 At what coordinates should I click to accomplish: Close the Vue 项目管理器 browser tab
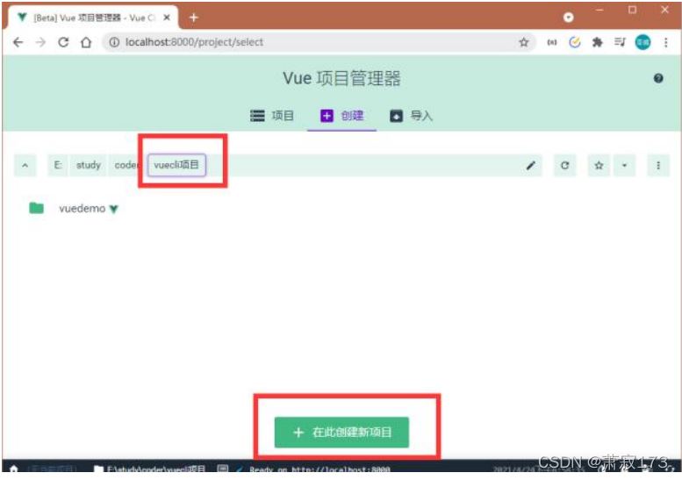[167, 18]
